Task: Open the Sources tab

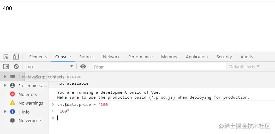Action: click(87, 57)
